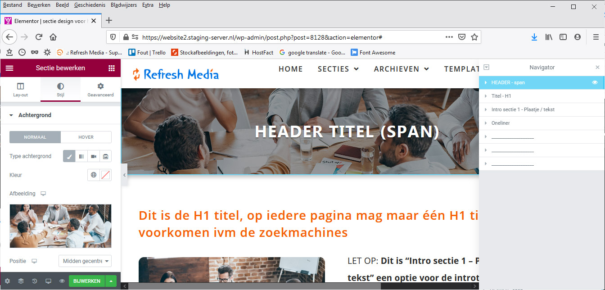The height and width of the screenshot is (290, 605).
Task: Select the slideshow background type icon
Action: (105, 156)
